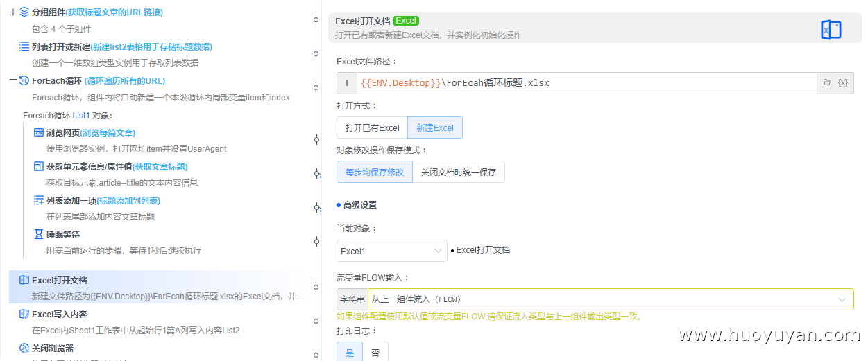Image resolution: width=868 pixels, height=361 pixels.
Task: Choose 每步均保存修改 save mode
Action: point(375,172)
